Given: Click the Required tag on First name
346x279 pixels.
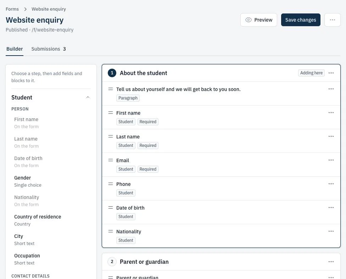Looking at the screenshot, I should pyautogui.click(x=148, y=122).
